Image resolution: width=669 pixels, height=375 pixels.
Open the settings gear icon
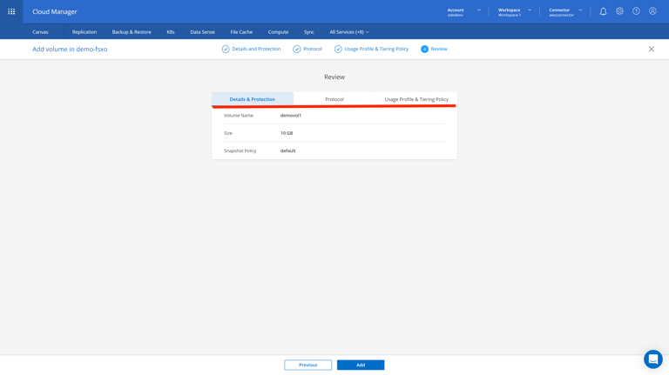click(619, 11)
